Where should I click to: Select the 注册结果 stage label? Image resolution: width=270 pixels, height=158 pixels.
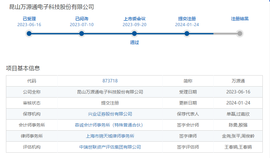[240, 19]
